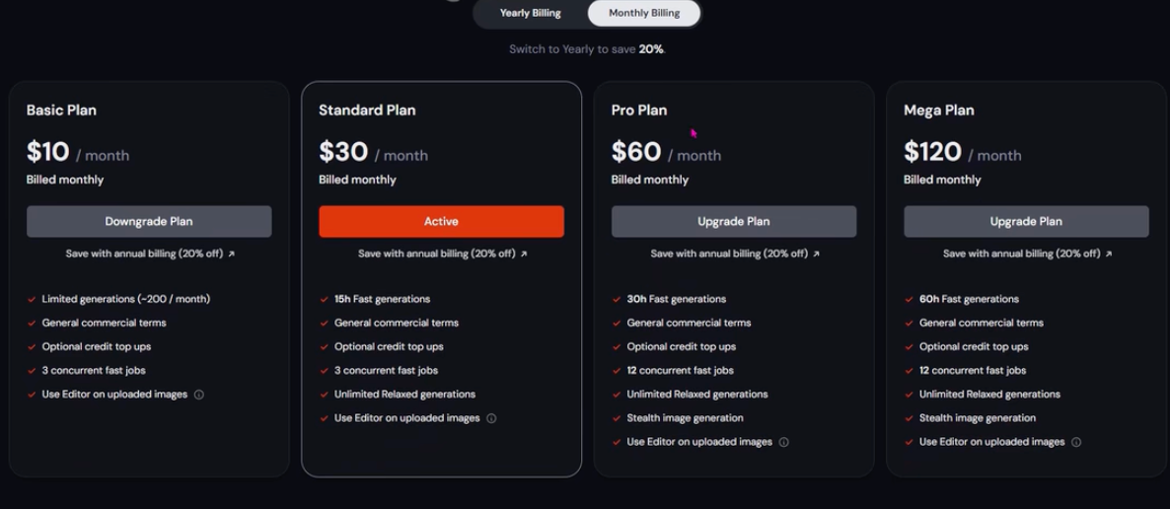This screenshot has width=1170, height=509.
Task: Open annual billing savings link under Basic Plan
Action: [150, 254]
